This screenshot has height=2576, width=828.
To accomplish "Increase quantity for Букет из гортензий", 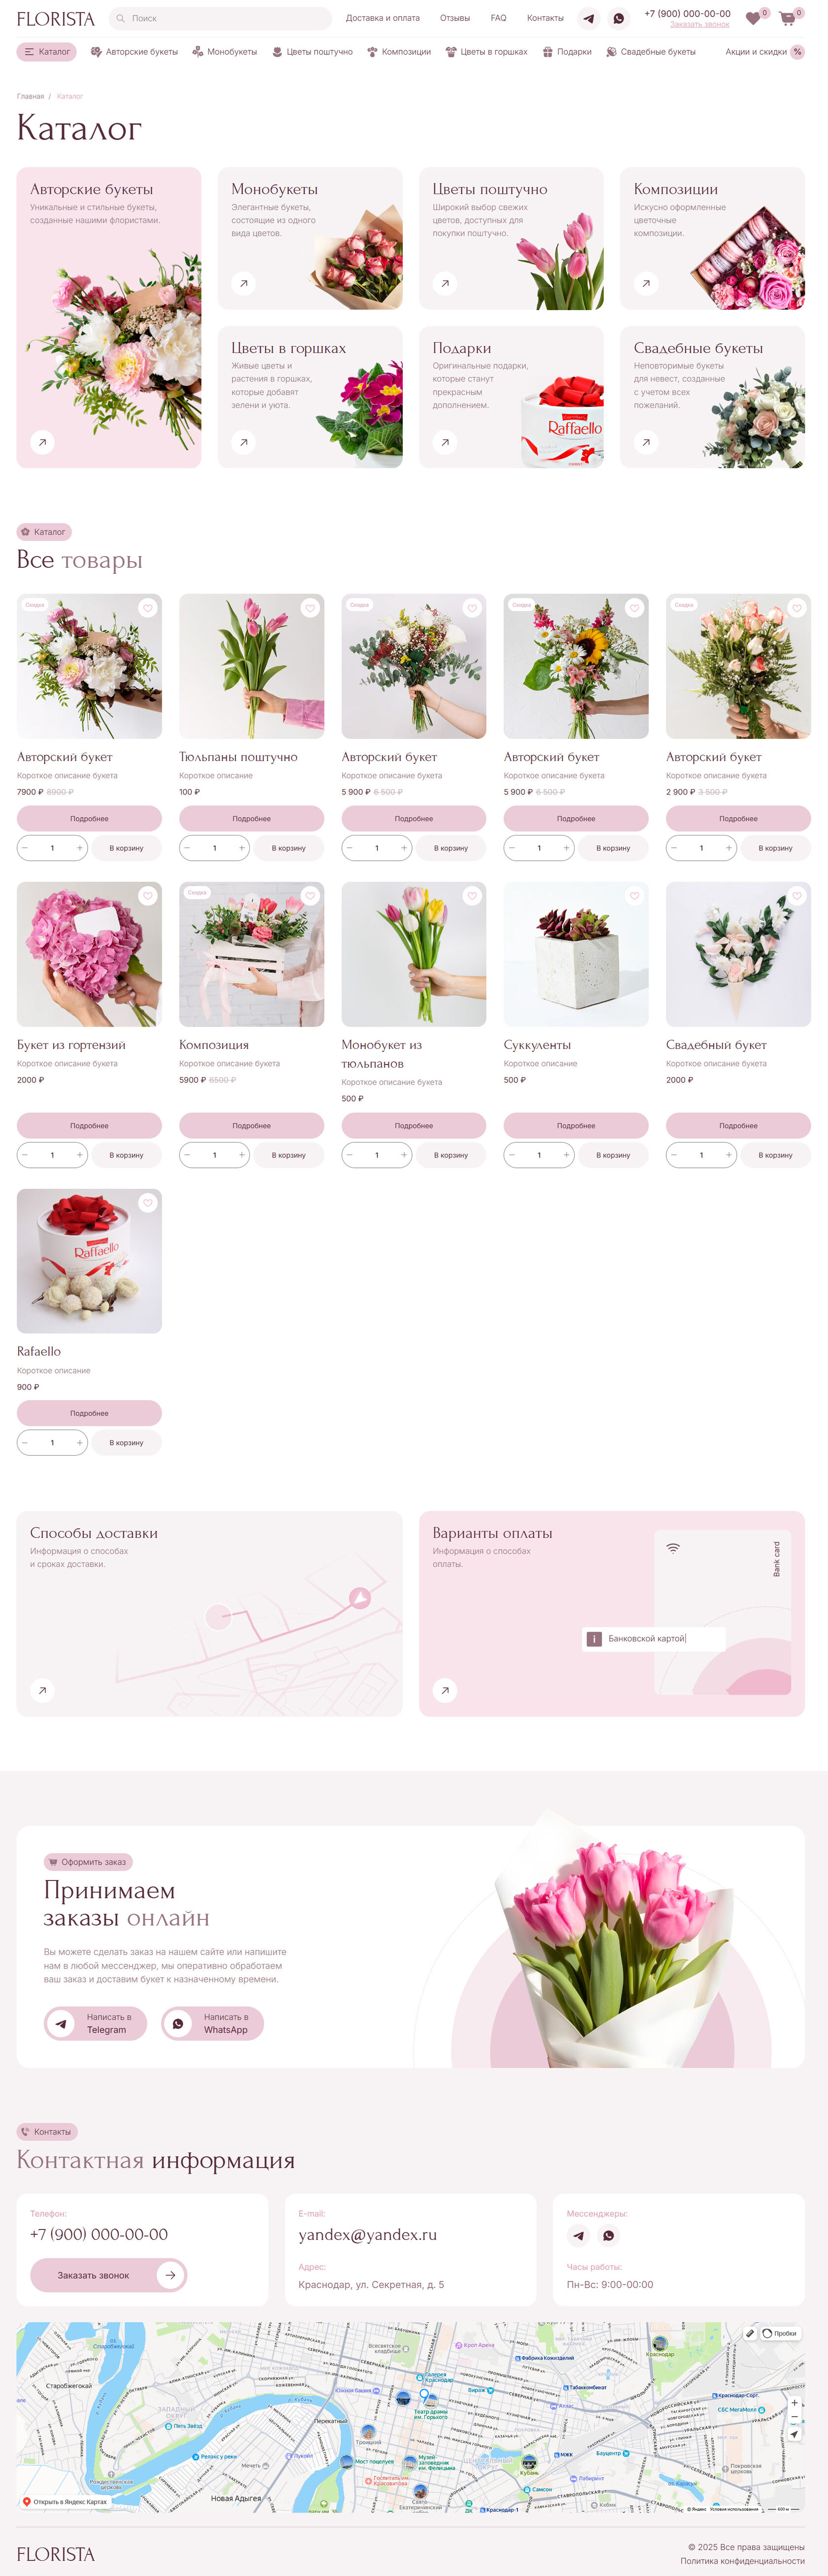I will tap(79, 1155).
